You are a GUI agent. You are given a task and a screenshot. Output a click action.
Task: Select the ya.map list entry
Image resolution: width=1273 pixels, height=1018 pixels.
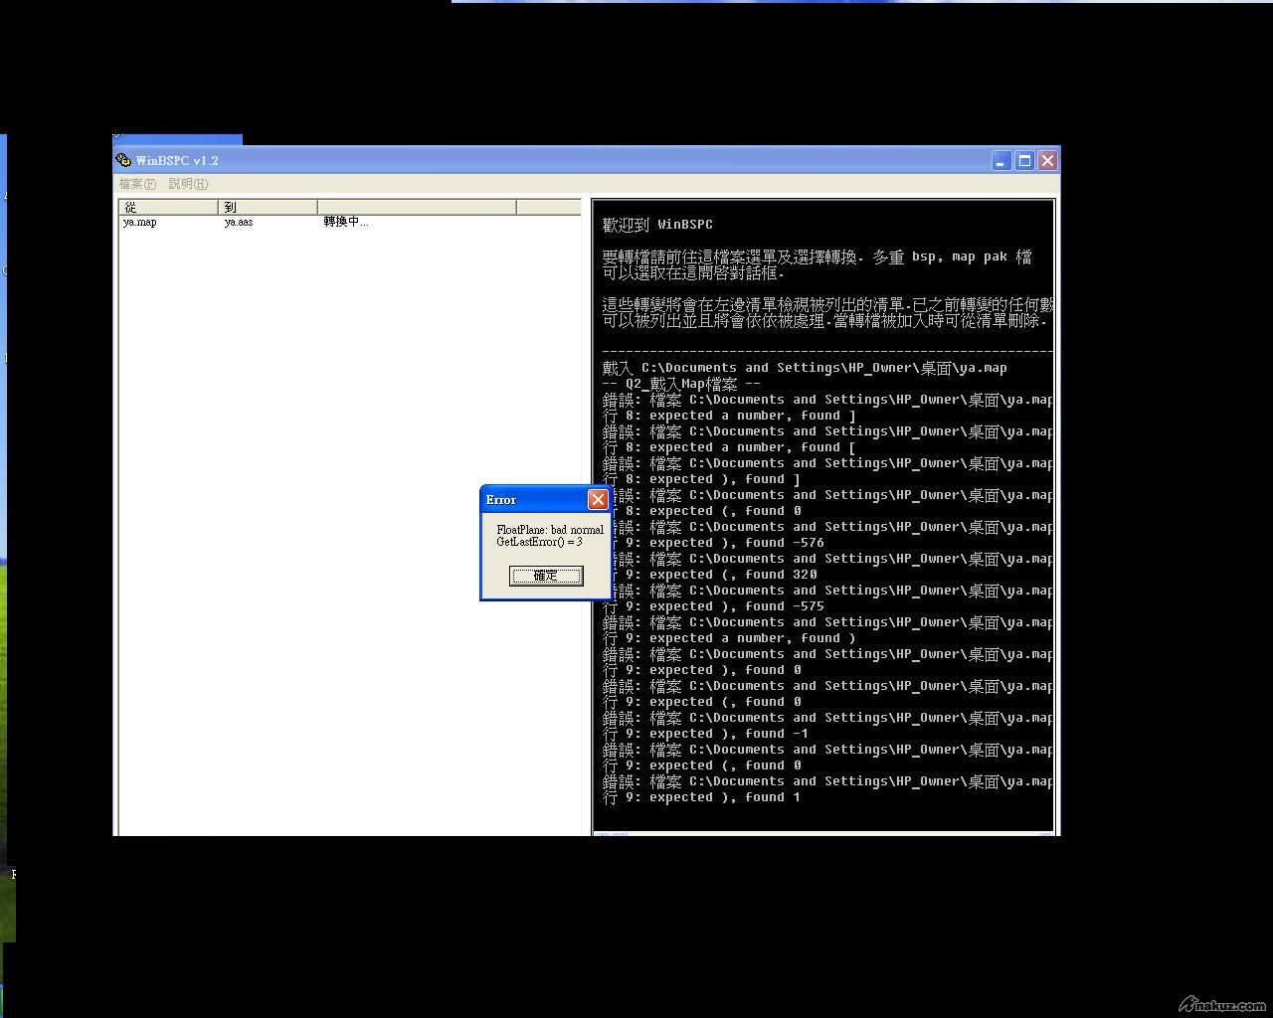pos(140,222)
